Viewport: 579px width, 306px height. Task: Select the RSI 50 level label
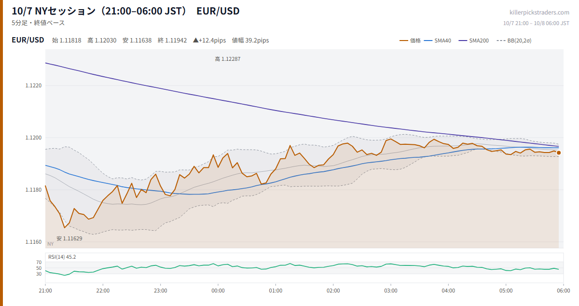[x=39, y=268]
